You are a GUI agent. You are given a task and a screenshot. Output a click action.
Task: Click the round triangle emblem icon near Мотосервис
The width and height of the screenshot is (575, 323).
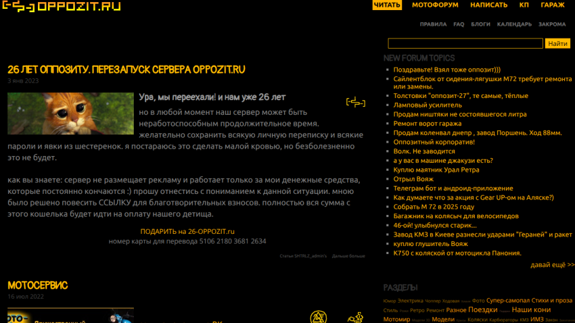click(319, 317)
